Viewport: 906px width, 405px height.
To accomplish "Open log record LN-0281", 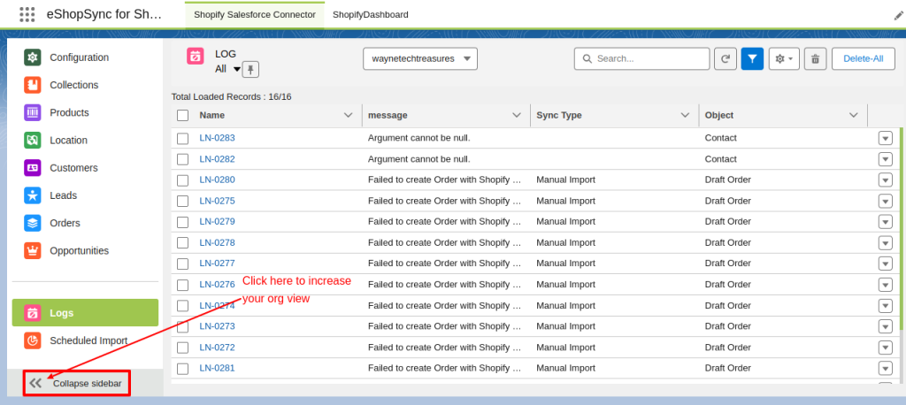I will click(x=218, y=368).
